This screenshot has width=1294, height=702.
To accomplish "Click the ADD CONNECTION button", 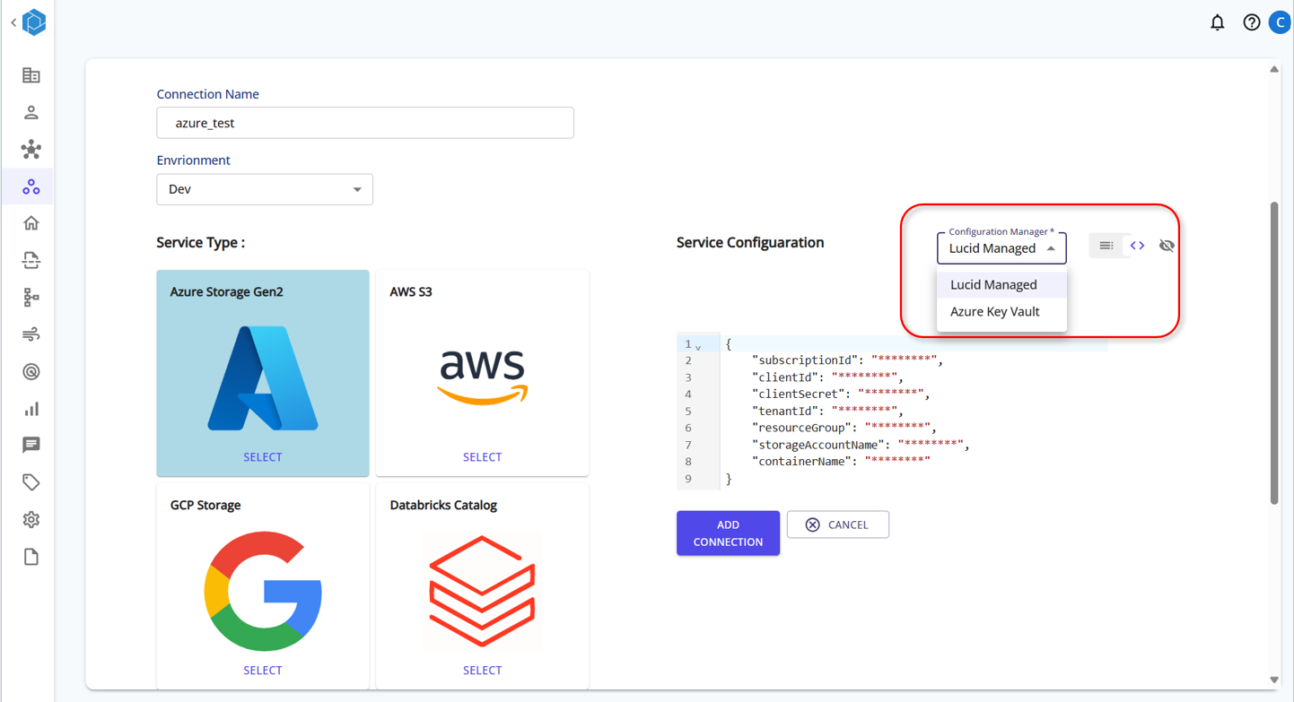I will tap(728, 533).
